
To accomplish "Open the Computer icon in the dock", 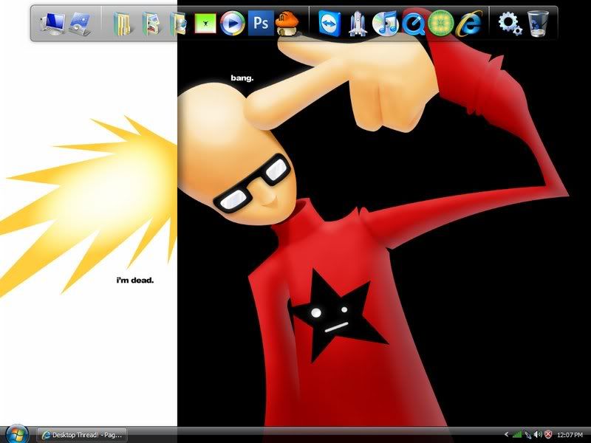I will (x=52, y=24).
